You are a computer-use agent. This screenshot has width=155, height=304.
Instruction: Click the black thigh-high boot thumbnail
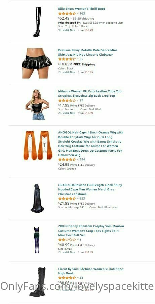[x=37, y=22]
